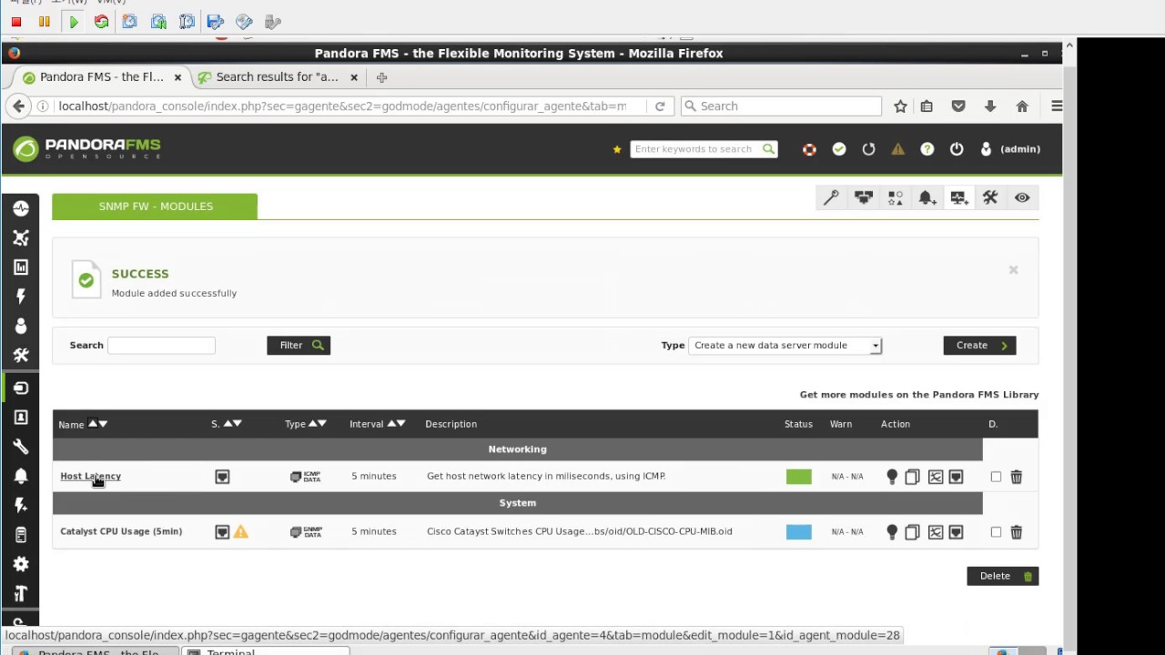Open the Host Latency module link

(x=90, y=477)
